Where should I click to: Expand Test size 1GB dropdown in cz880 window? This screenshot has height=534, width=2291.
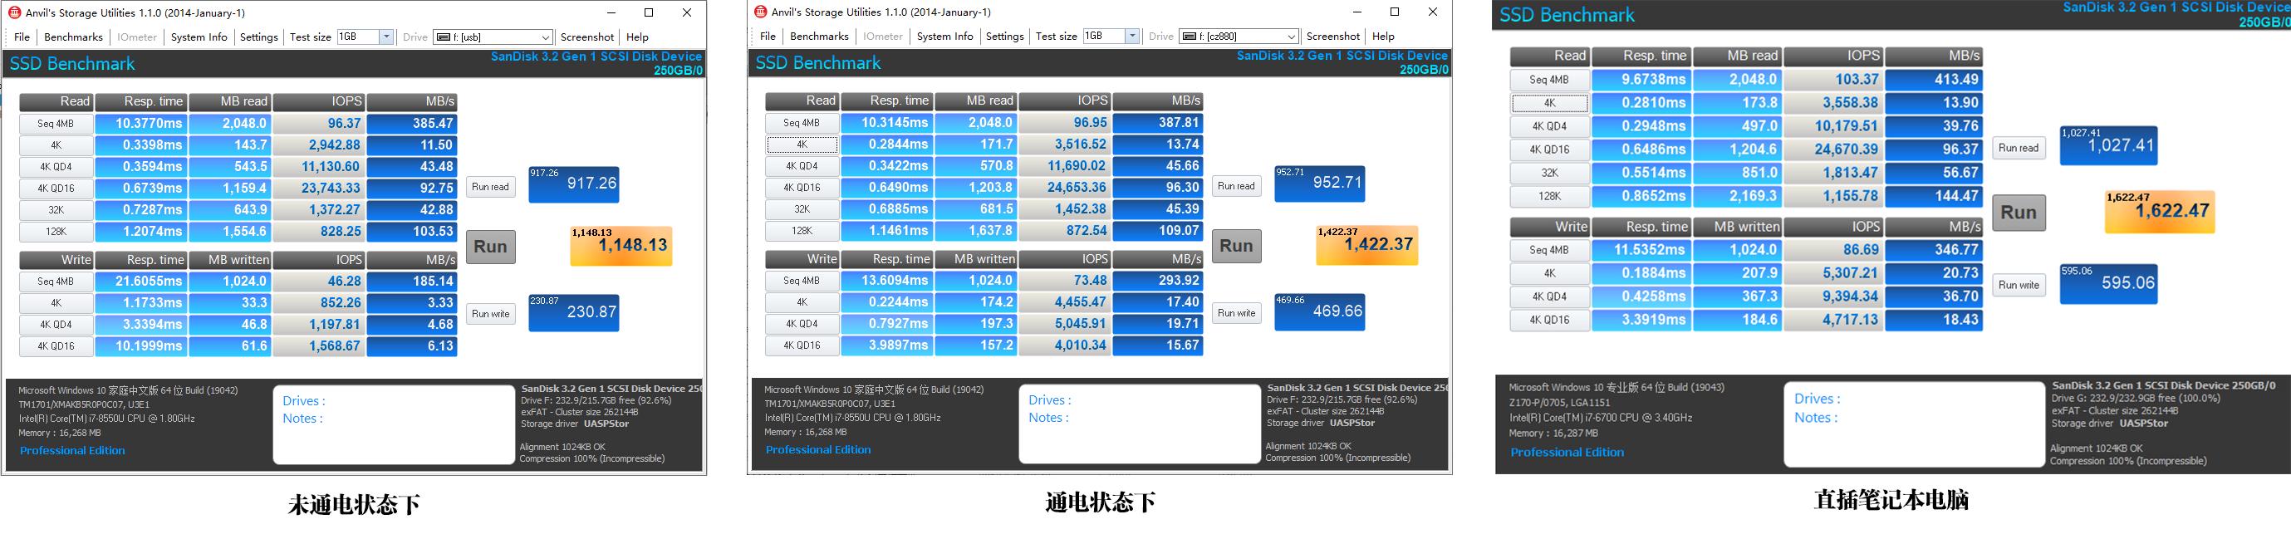click(x=1133, y=37)
